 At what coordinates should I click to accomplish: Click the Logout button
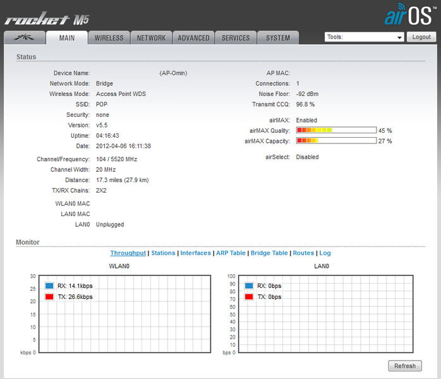[421, 37]
